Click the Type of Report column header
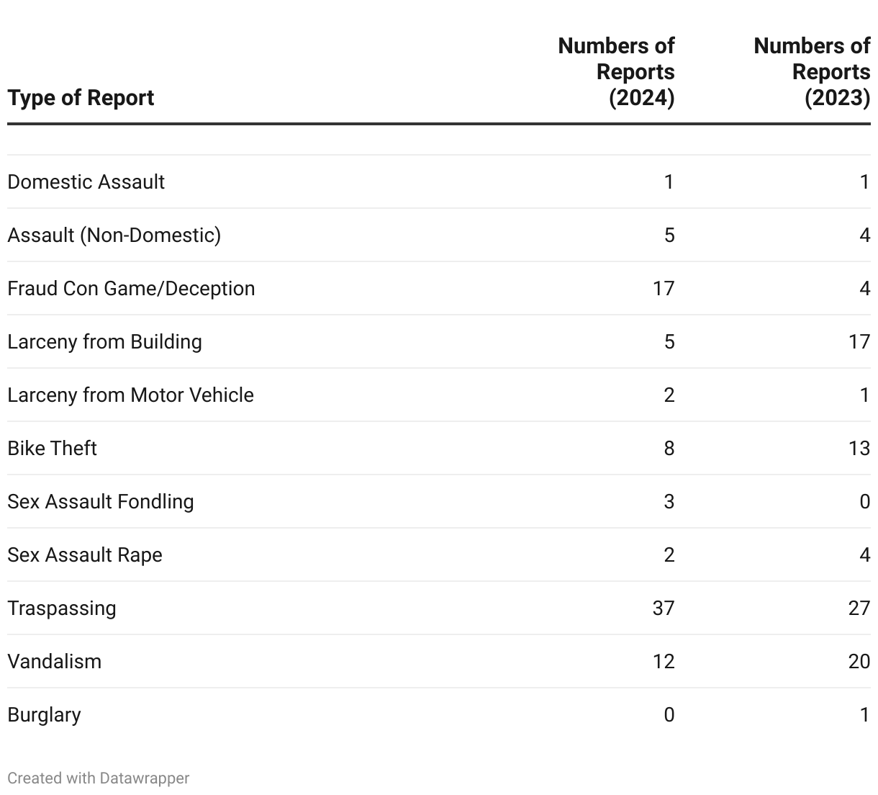The height and width of the screenshot is (795, 878). coord(81,98)
